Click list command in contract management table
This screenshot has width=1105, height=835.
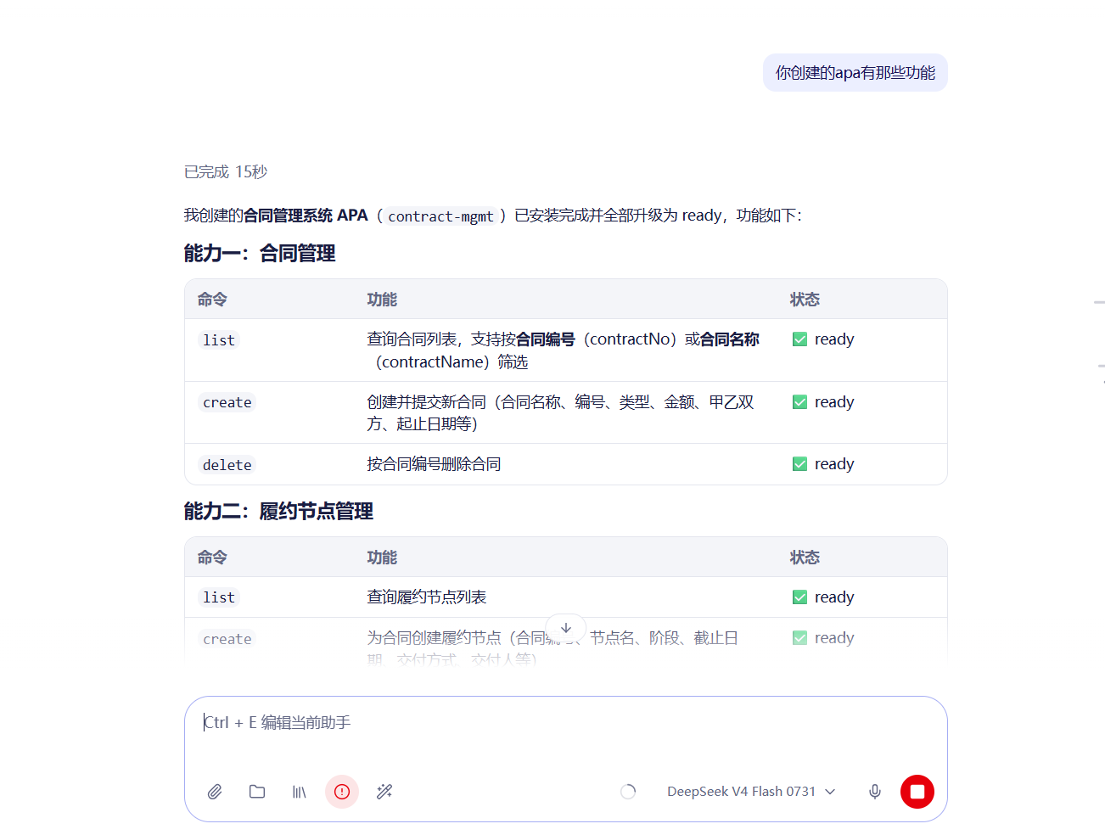point(219,340)
